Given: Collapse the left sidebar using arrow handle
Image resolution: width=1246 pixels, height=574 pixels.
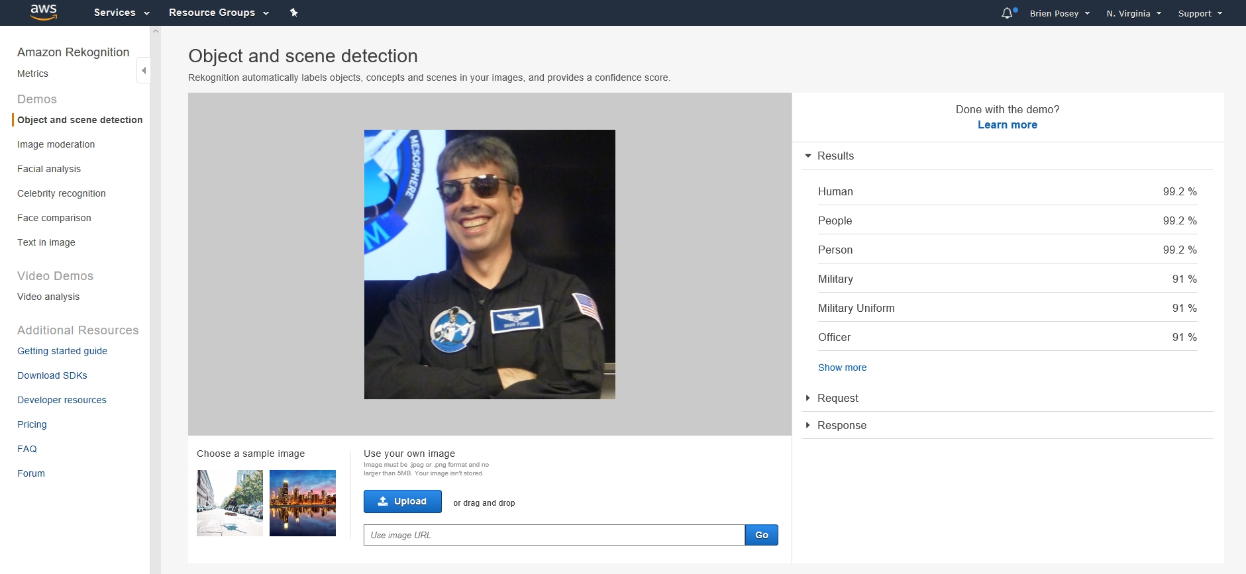Looking at the screenshot, I should [x=144, y=70].
